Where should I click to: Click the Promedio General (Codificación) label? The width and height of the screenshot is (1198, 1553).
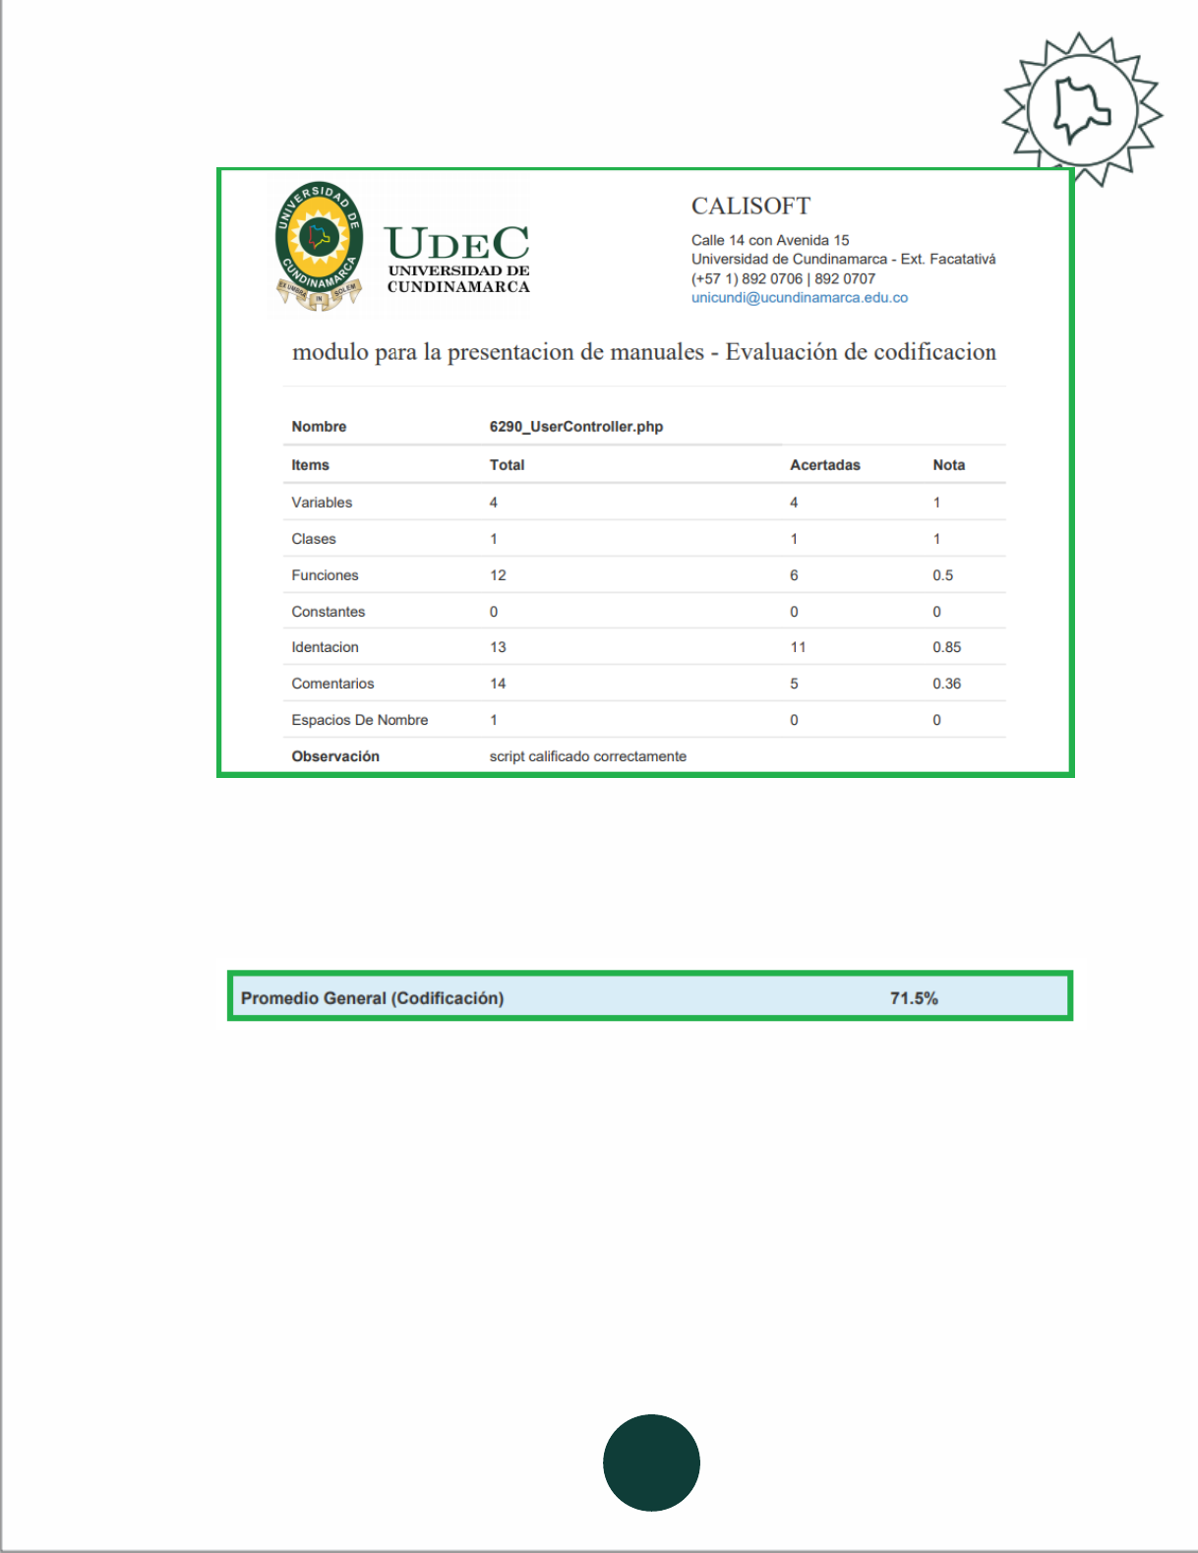[372, 998]
